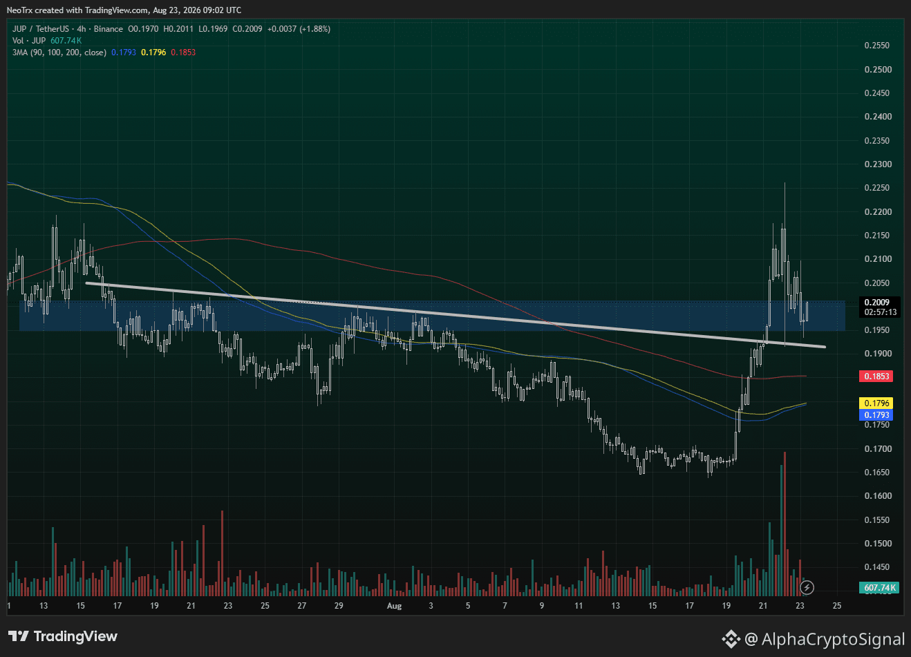Click the 0.2300 price scale label
The width and height of the screenshot is (911, 657).
pyautogui.click(x=877, y=164)
